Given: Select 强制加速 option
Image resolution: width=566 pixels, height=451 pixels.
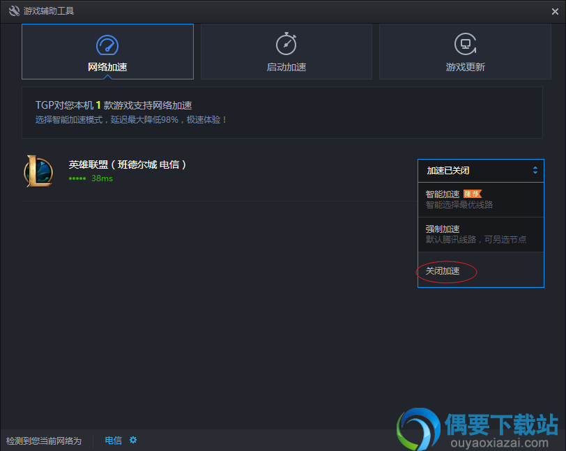Looking at the screenshot, I should point(481,234).
